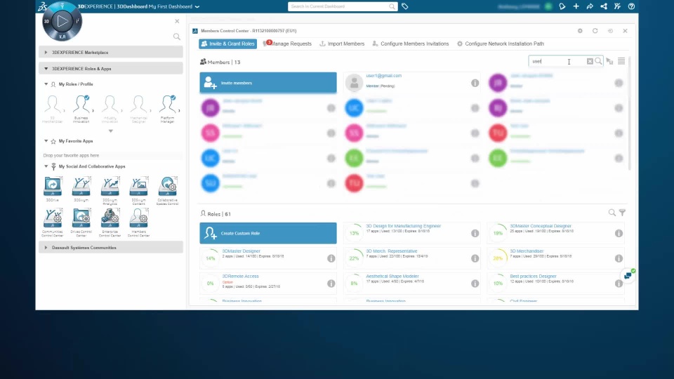This screenshot has width=674, height=379.
Task: Open Configure Network Installation Path tab
Action: click(501, 44)
